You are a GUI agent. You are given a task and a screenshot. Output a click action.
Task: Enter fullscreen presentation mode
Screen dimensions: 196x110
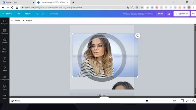click(187, 101)
